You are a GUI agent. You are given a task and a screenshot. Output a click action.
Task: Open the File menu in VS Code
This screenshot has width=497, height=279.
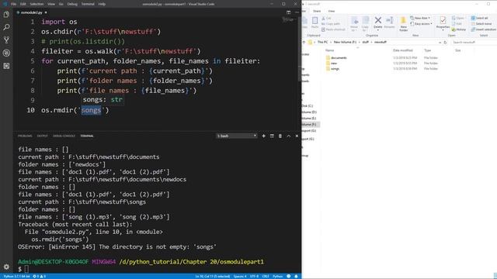click(x=14, y=4)
